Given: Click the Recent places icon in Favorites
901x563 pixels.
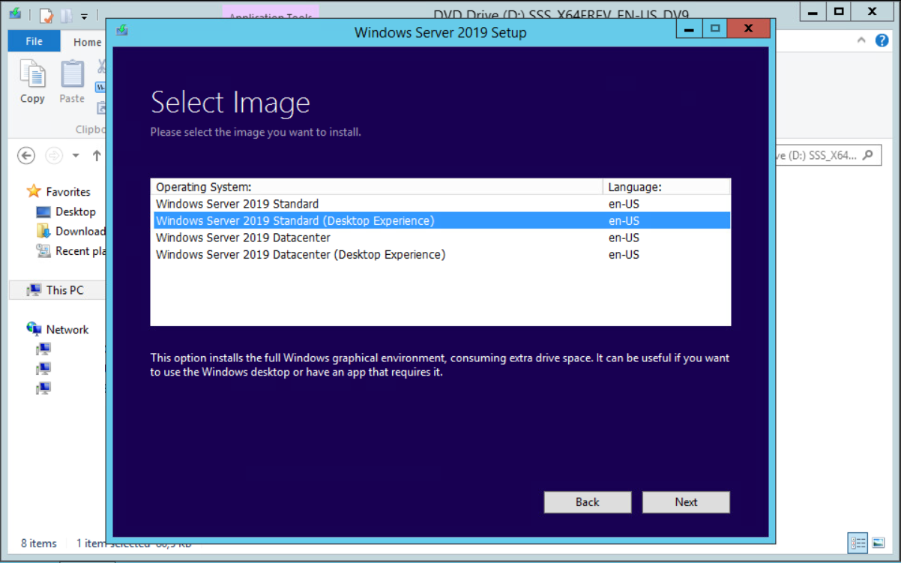Looking at the screenshot, I should [x=43, y=251].
